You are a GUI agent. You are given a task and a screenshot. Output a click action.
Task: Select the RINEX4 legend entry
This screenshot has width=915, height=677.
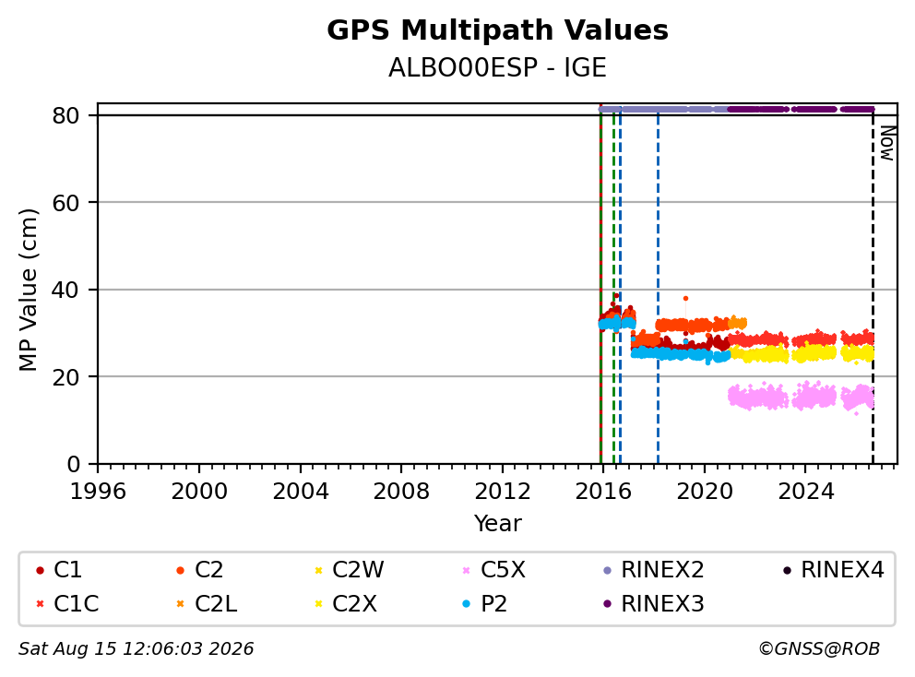point(833,570)
